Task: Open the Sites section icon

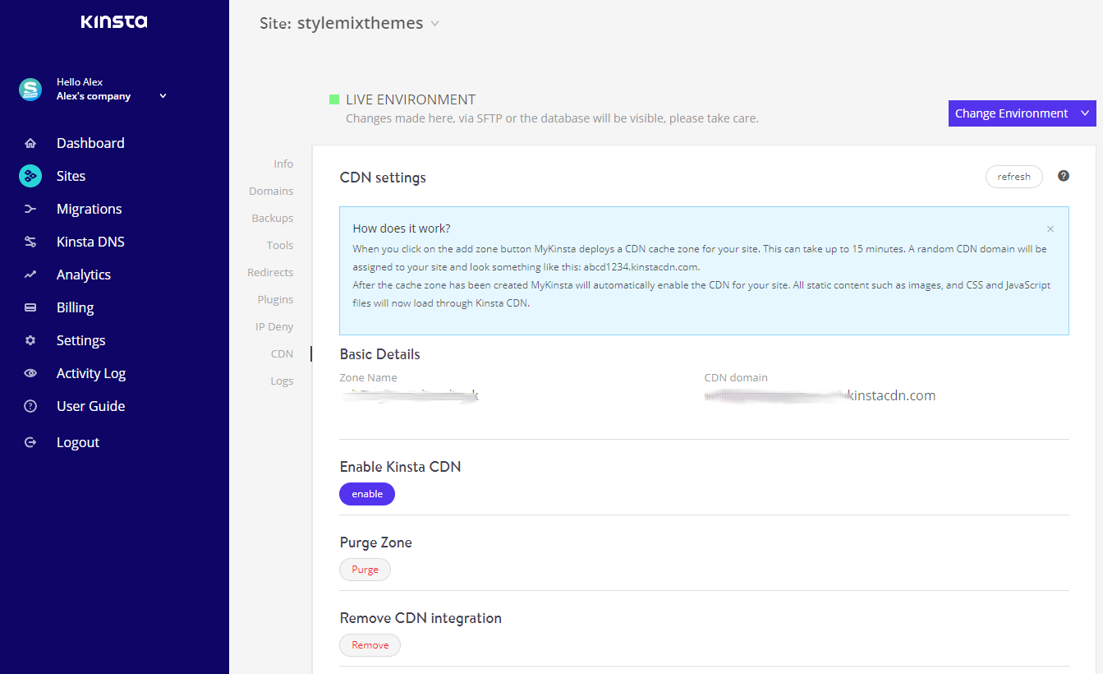Action: pos(30,175)
